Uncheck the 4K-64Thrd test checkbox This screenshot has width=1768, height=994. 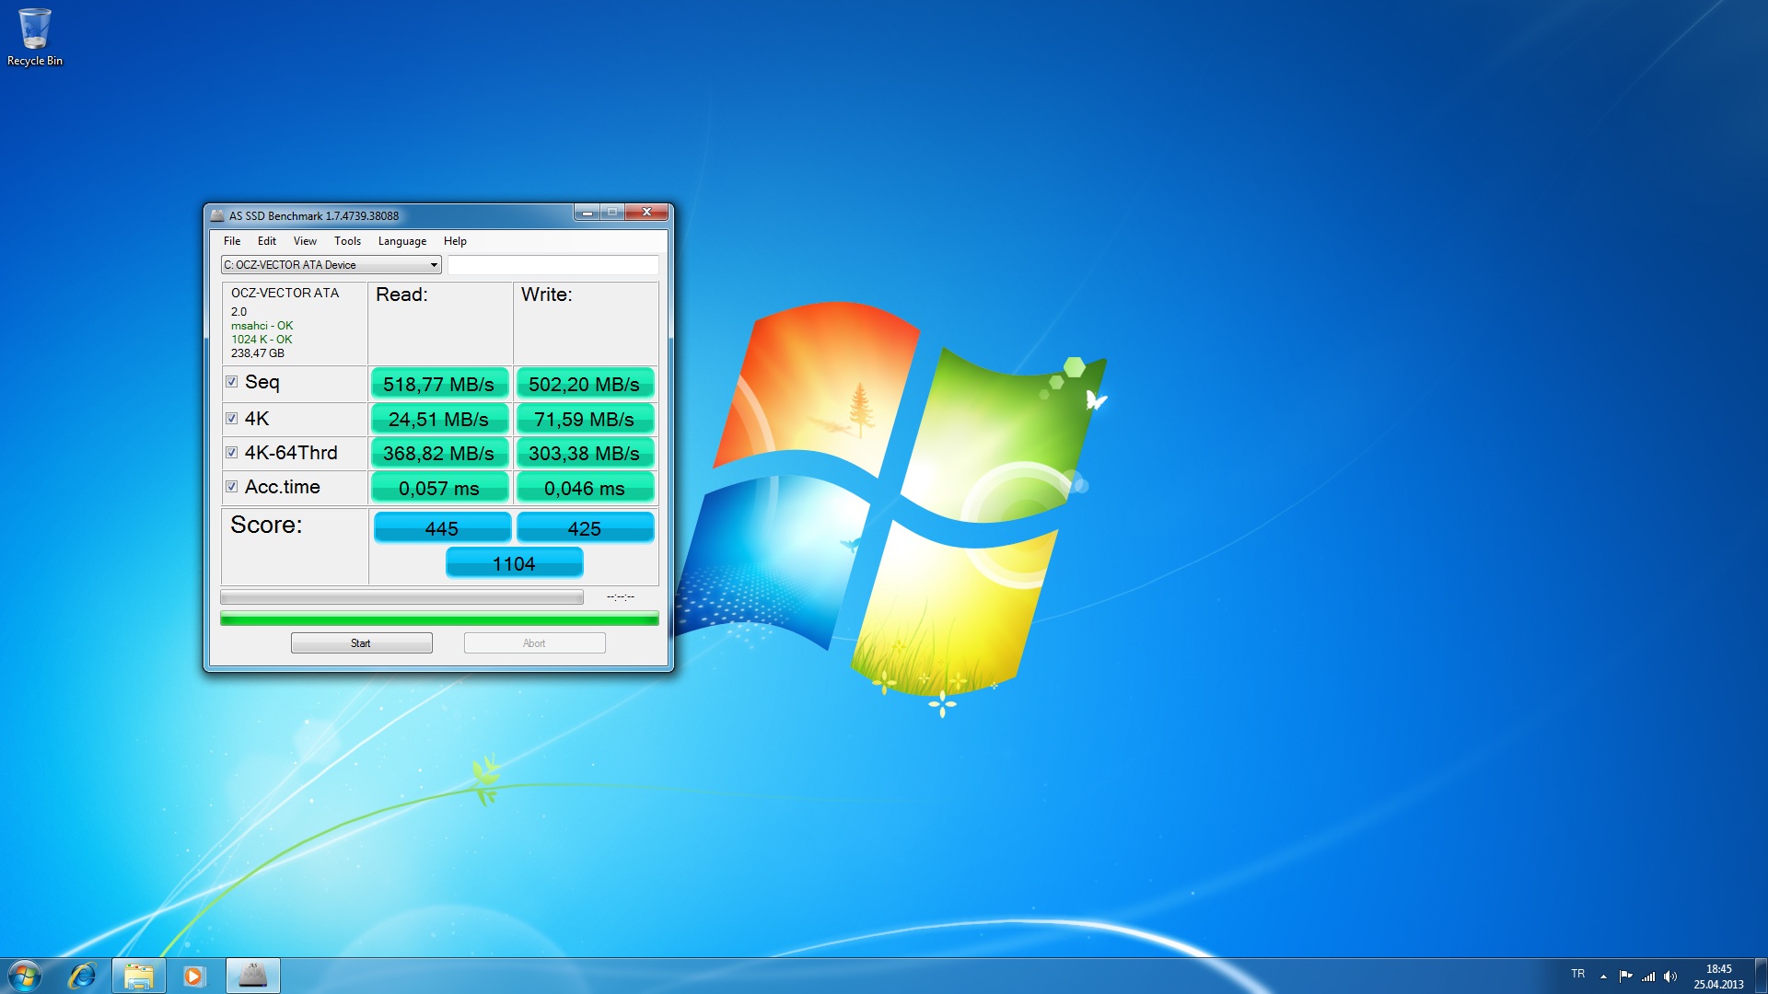click(x=232, y=453)
